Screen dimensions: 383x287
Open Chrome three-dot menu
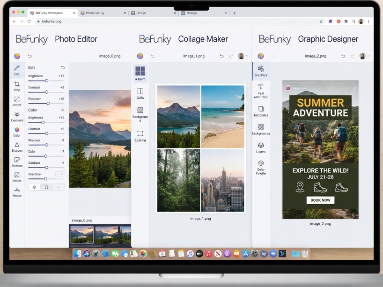pos(368,21)
